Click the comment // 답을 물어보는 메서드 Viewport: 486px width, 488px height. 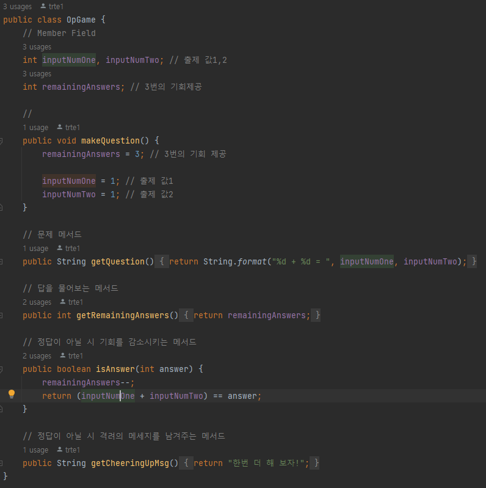(x=70, y=288)
